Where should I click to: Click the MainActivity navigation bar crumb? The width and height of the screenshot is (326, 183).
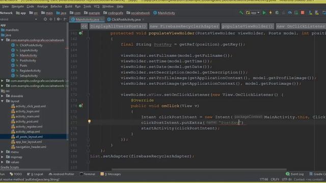[x=164, y=13]
